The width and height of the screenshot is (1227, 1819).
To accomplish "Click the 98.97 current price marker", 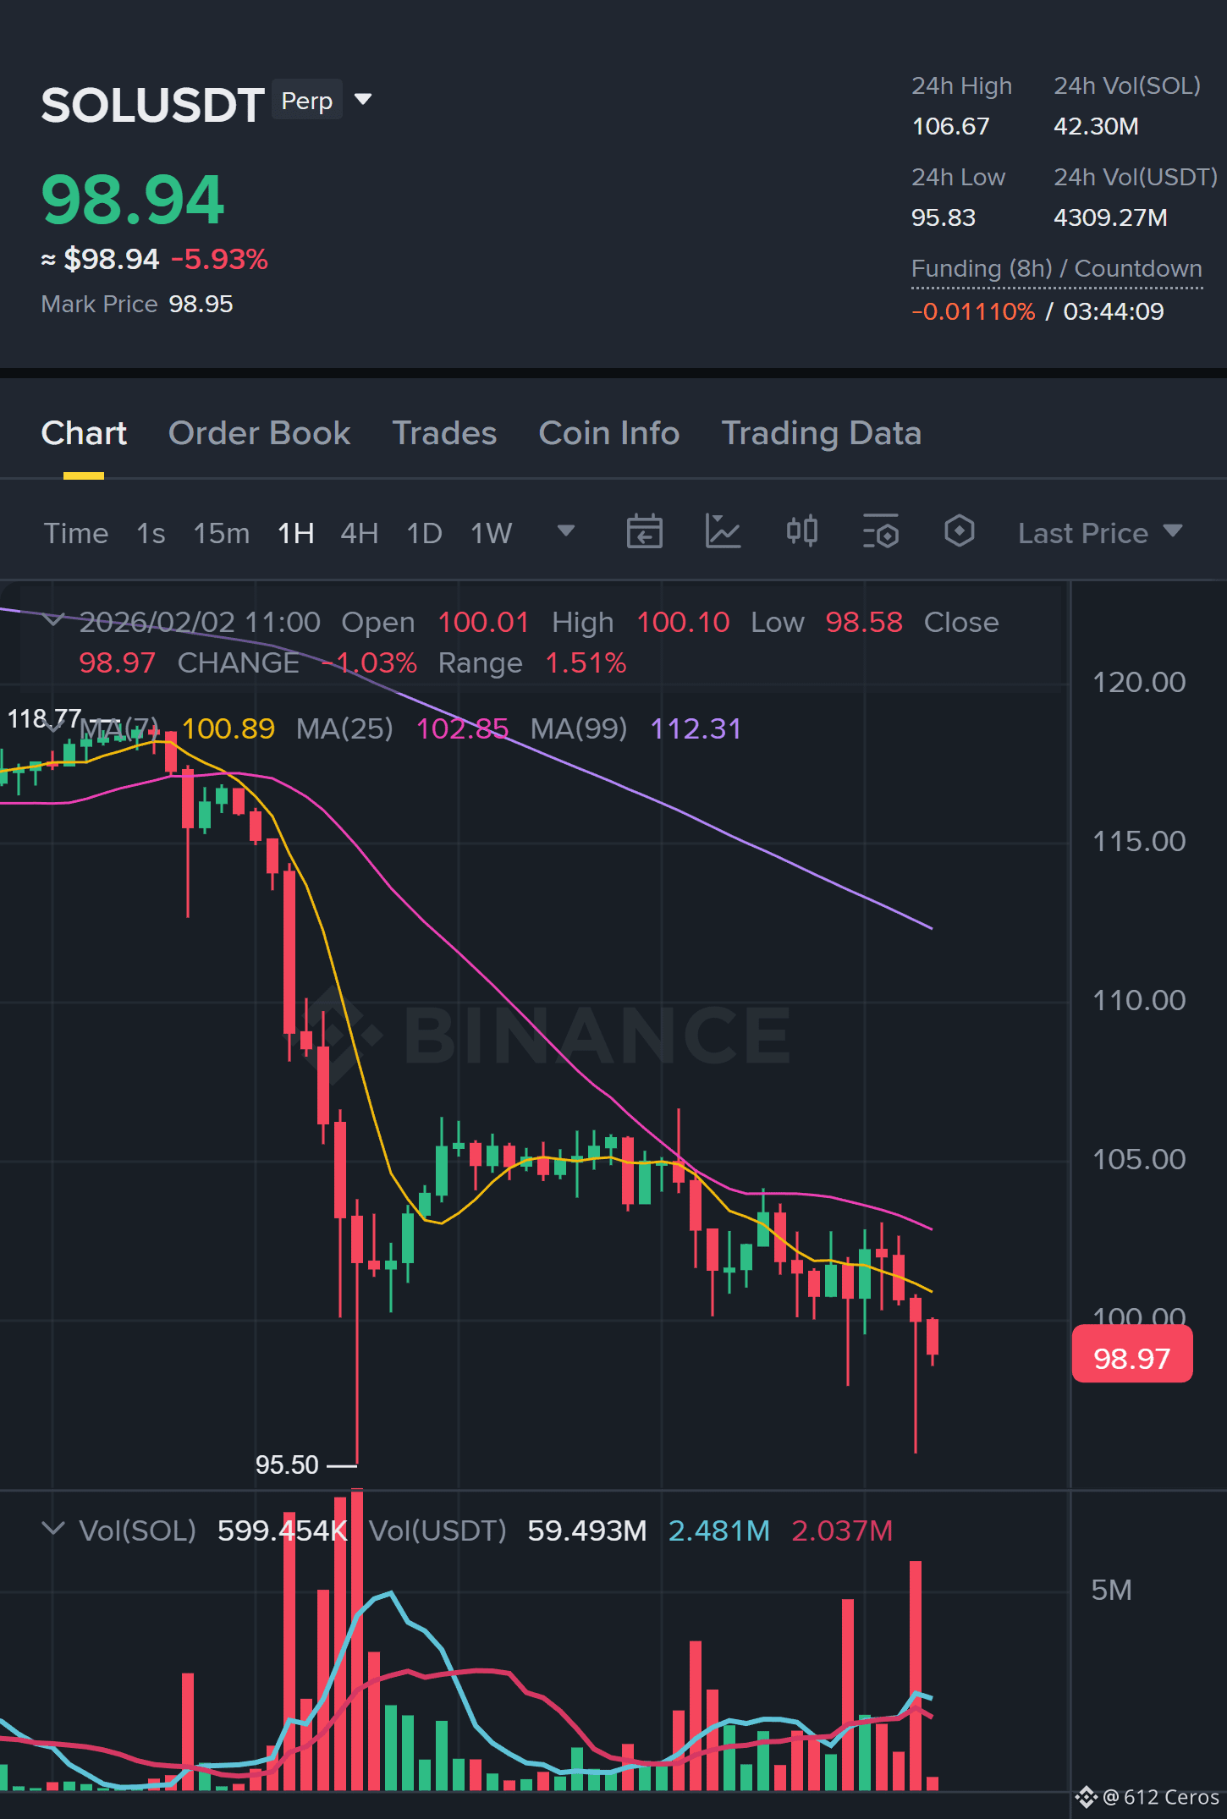I will click(1131, 1358).
